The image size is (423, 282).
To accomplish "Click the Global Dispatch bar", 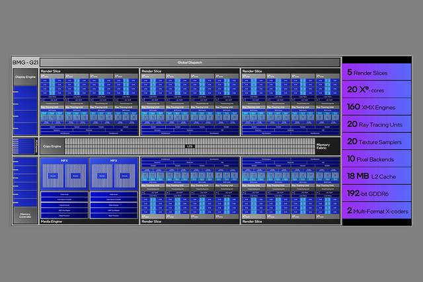I will point(188,62).
